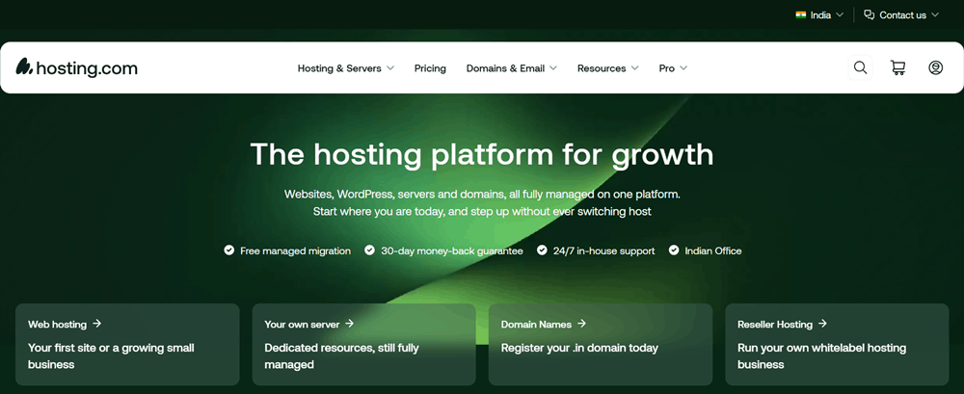964x394 pixels.
Task: Click the arrow next to Web hosting
Action: (96, 324)
